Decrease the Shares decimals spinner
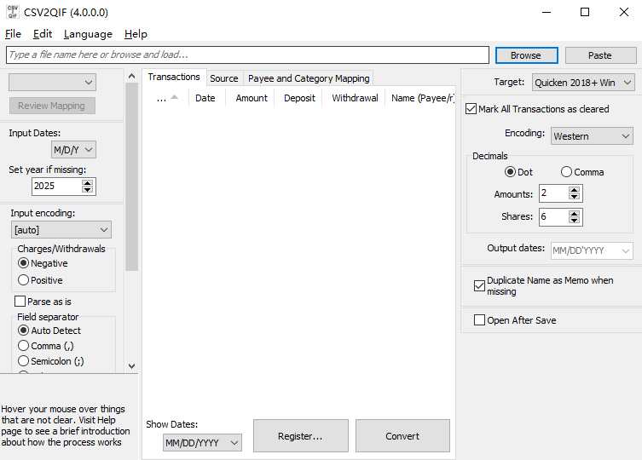Screen dimensions: 642x460 pyautogui.click(x=575, y=221)
